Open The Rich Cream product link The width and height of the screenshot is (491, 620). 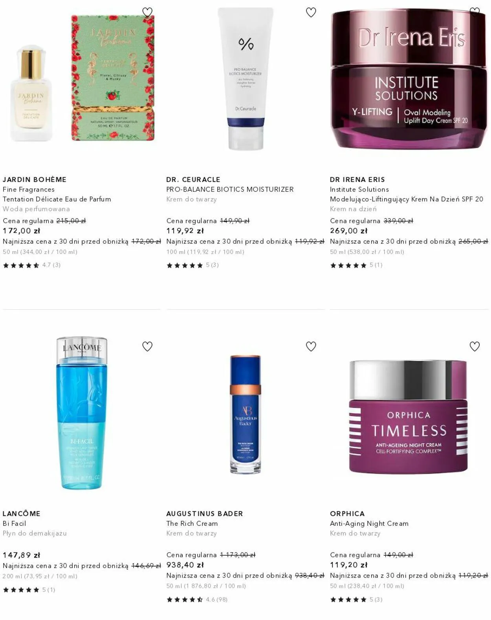[x=192, y=523]
